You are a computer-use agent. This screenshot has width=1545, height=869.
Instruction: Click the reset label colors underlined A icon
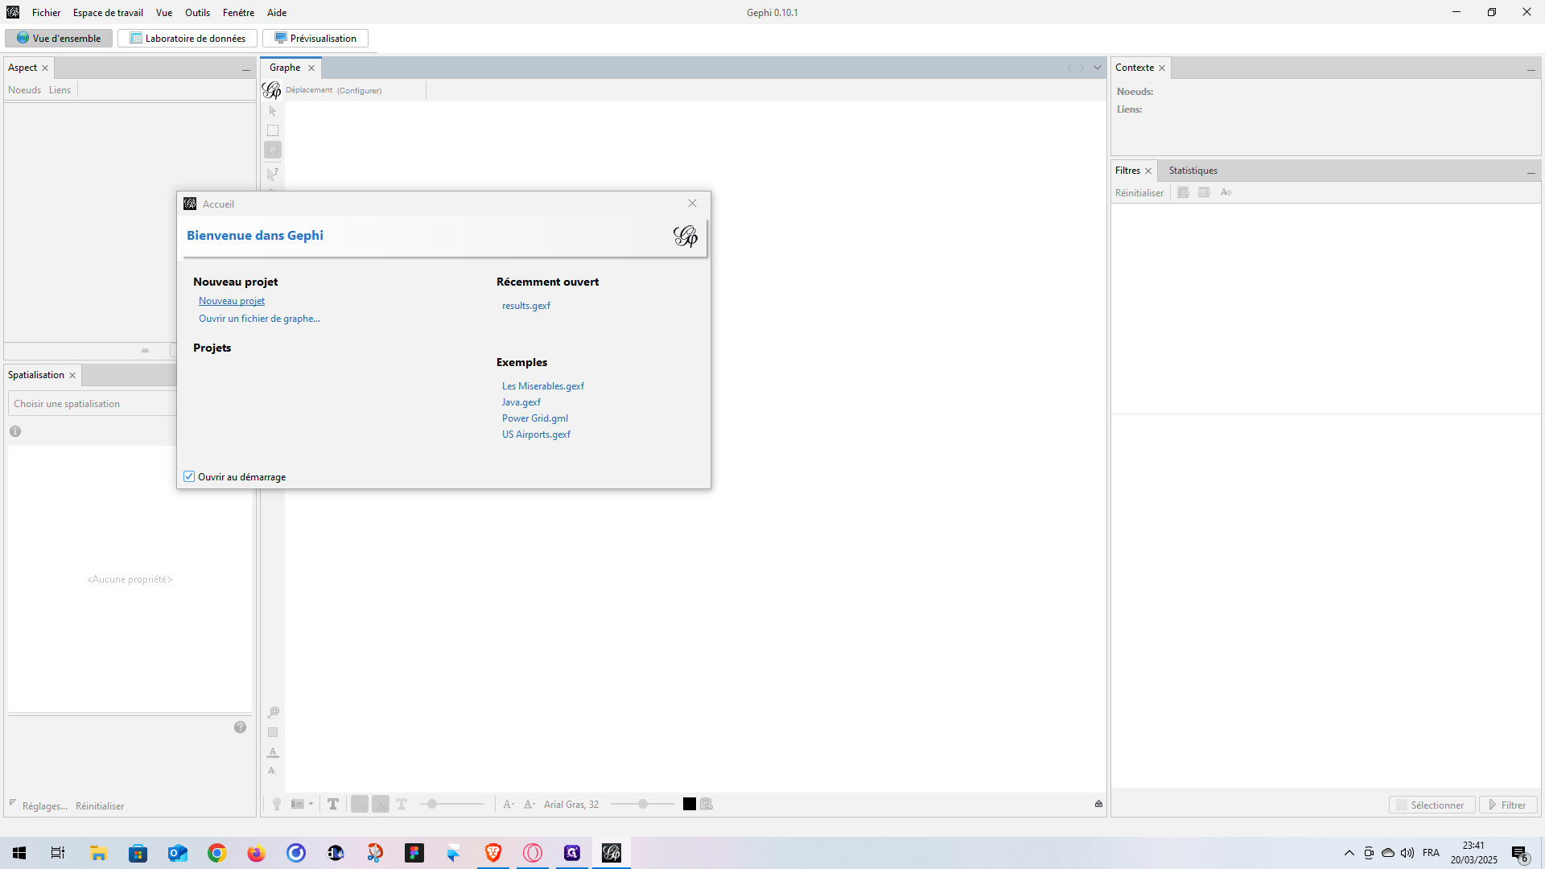click(273, 752)
